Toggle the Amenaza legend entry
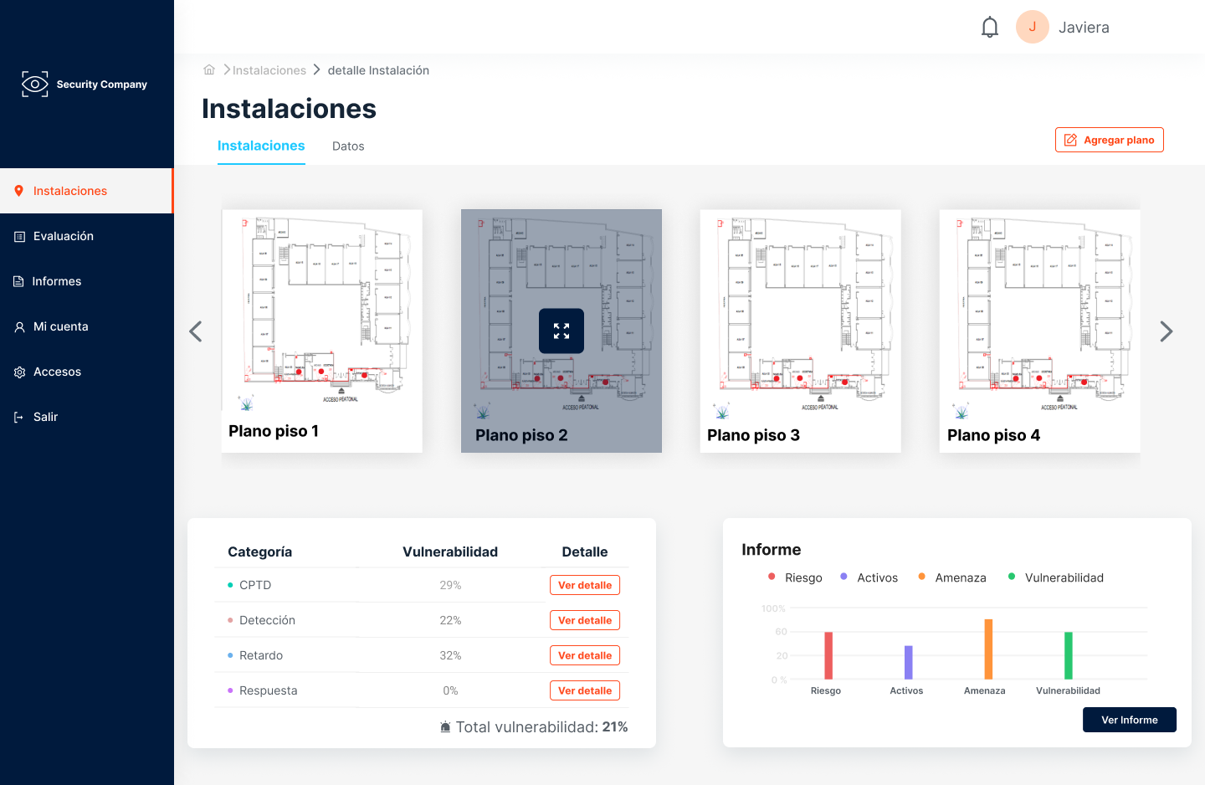 click(x=951, y=577)
